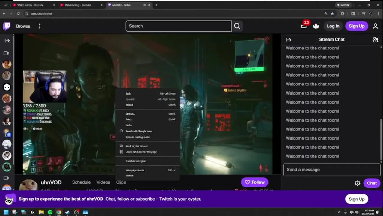The image size is (383, 216).
Task: Click the crown Prime loot icon
Action: (316, 26)
